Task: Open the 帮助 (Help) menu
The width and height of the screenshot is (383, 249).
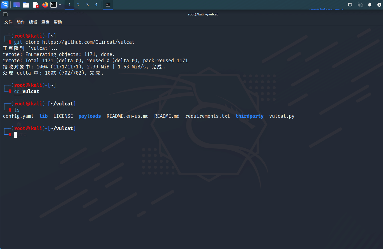Action: 58,22
